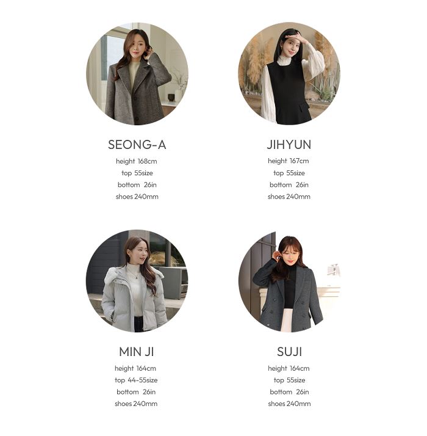Click JIHYUN's top 55size line
Screen dimensions: 427x436
pyautogui.click(x=289, y=173)
